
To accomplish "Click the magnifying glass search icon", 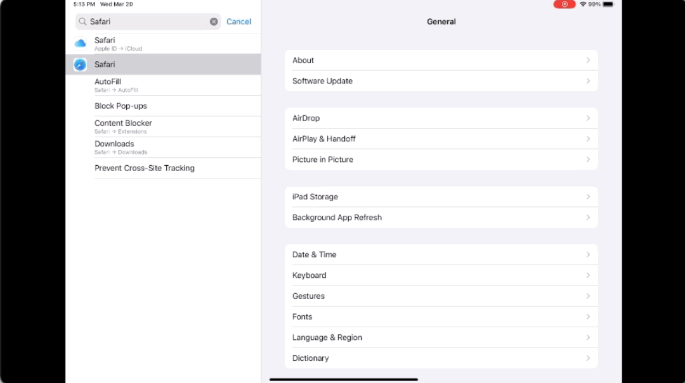I will pos(82,22).
